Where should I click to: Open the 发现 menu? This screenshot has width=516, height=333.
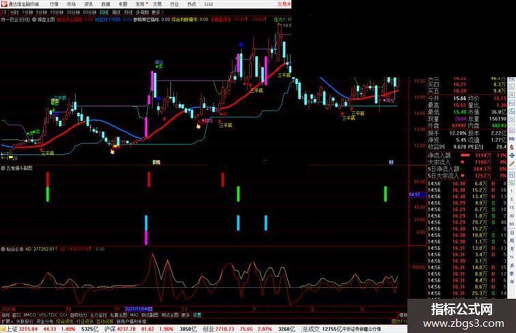pyautogui.click(x=140, y=4)
